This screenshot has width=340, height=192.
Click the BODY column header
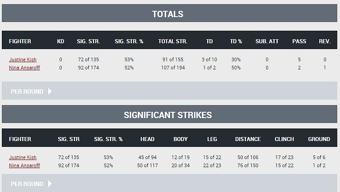pos(181,139)
